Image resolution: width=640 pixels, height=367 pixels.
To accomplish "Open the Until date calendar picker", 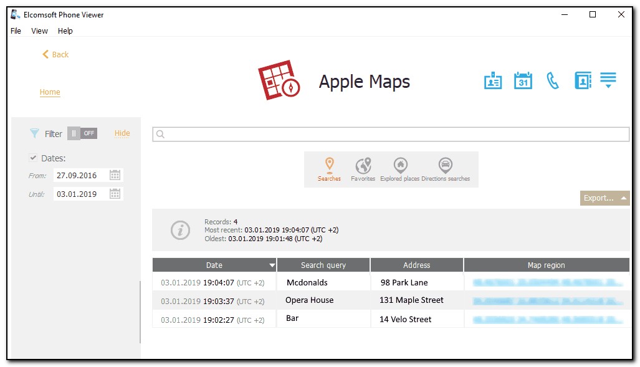I will point(115,194).
